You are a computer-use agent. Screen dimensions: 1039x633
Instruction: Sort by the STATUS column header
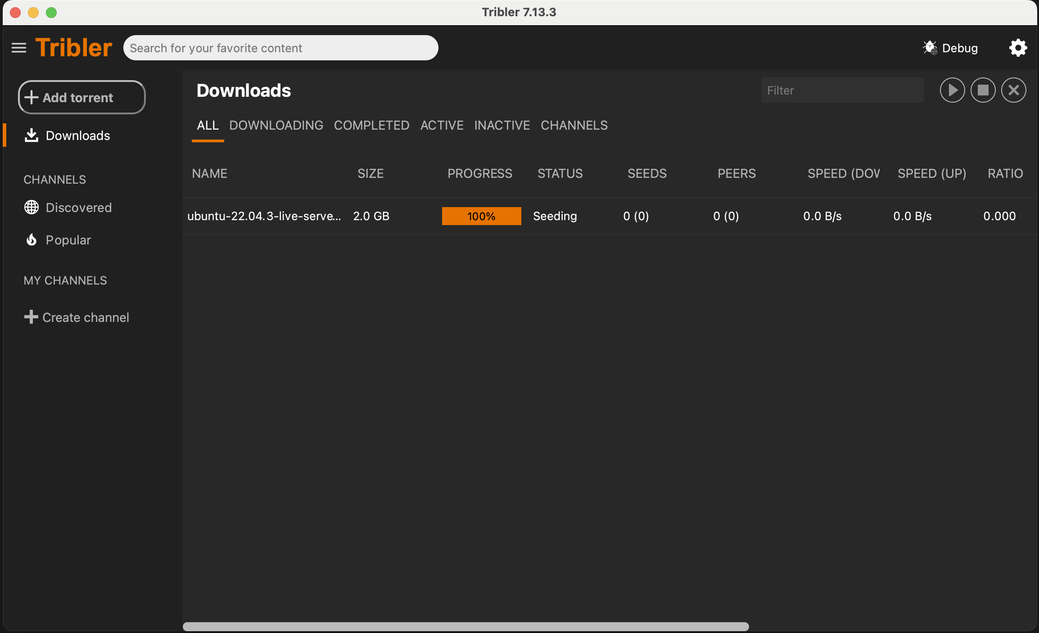tap(560, 173)
